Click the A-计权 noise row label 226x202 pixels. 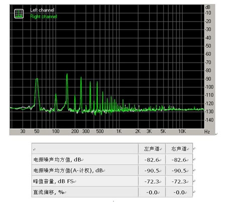[68, 170]
